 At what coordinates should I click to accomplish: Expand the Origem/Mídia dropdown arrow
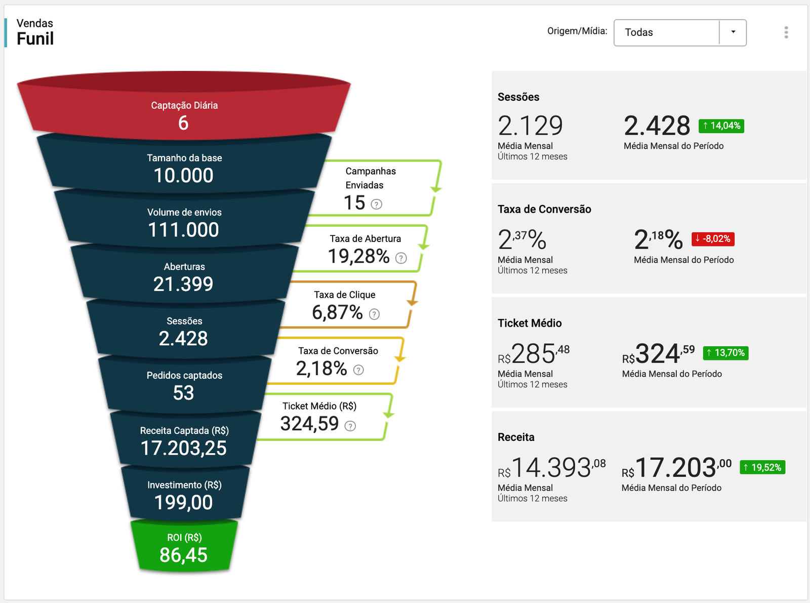click(733, 32)
